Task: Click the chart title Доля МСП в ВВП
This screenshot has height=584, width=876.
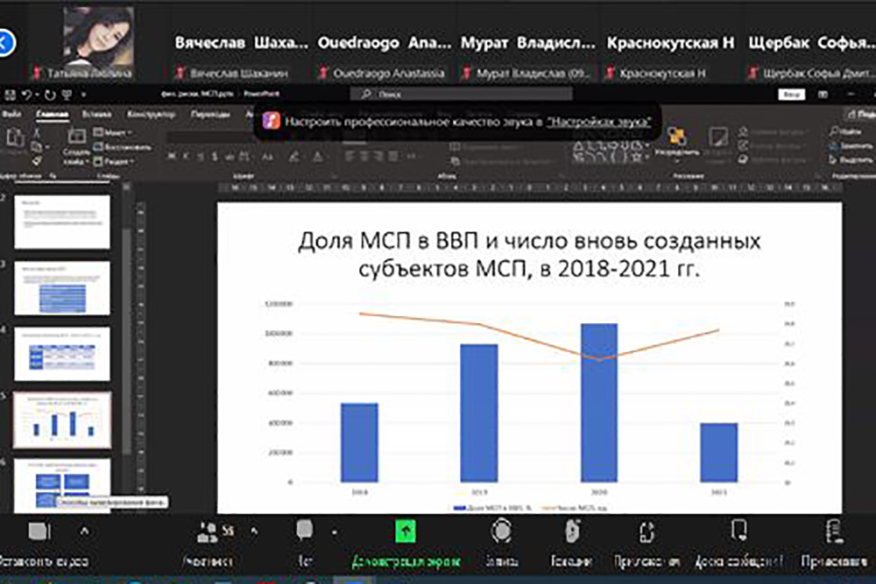Action: pyautogui.click(x=528, y=255)
